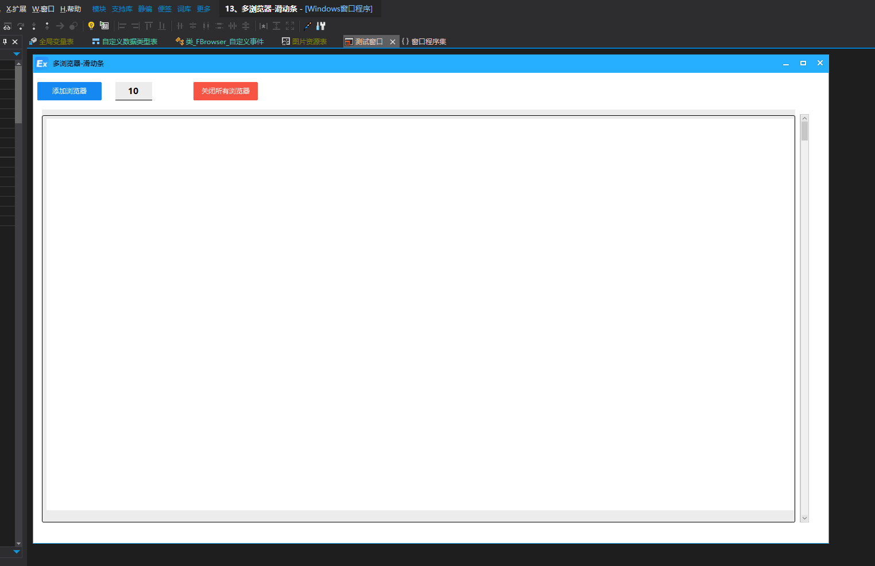Click the fifth icon in center-alignment group
Image resolution: width=875 pixels, height=566 pixels.
(x=233, y=26)
